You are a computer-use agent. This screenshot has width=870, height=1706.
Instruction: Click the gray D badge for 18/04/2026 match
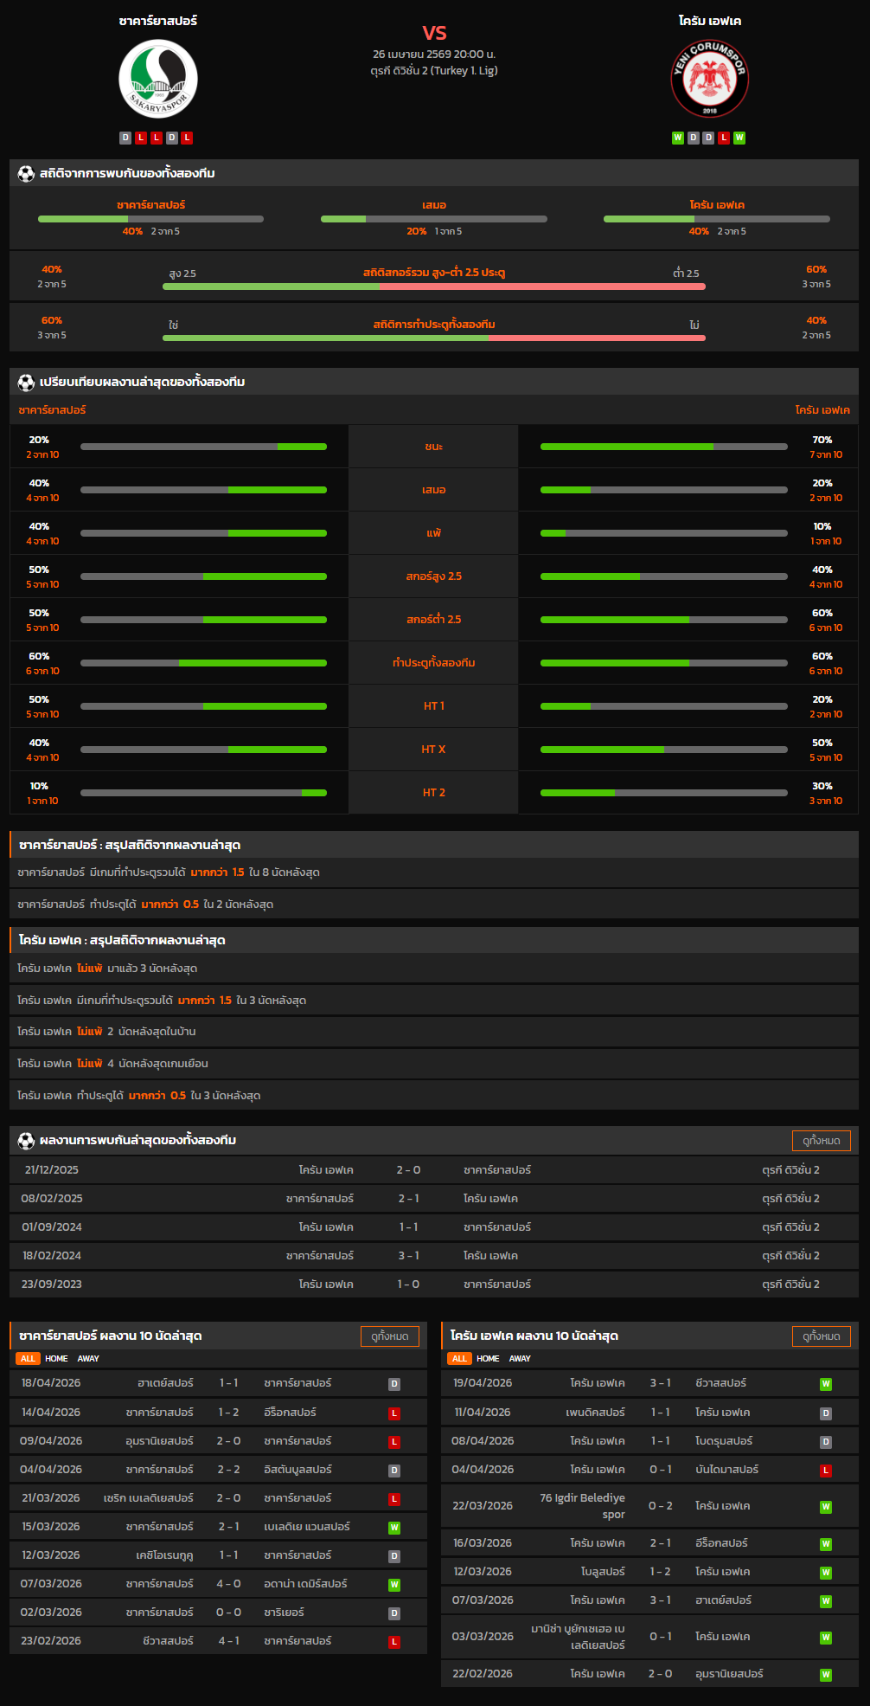(x=394, y=1384)
